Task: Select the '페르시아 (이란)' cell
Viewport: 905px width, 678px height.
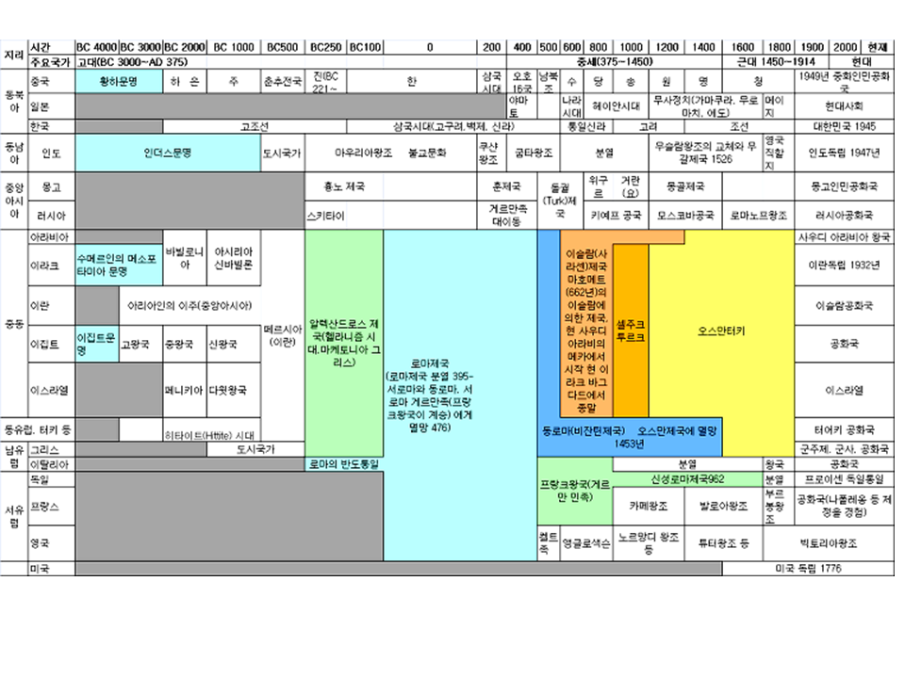Action: [x=283, y=335]
